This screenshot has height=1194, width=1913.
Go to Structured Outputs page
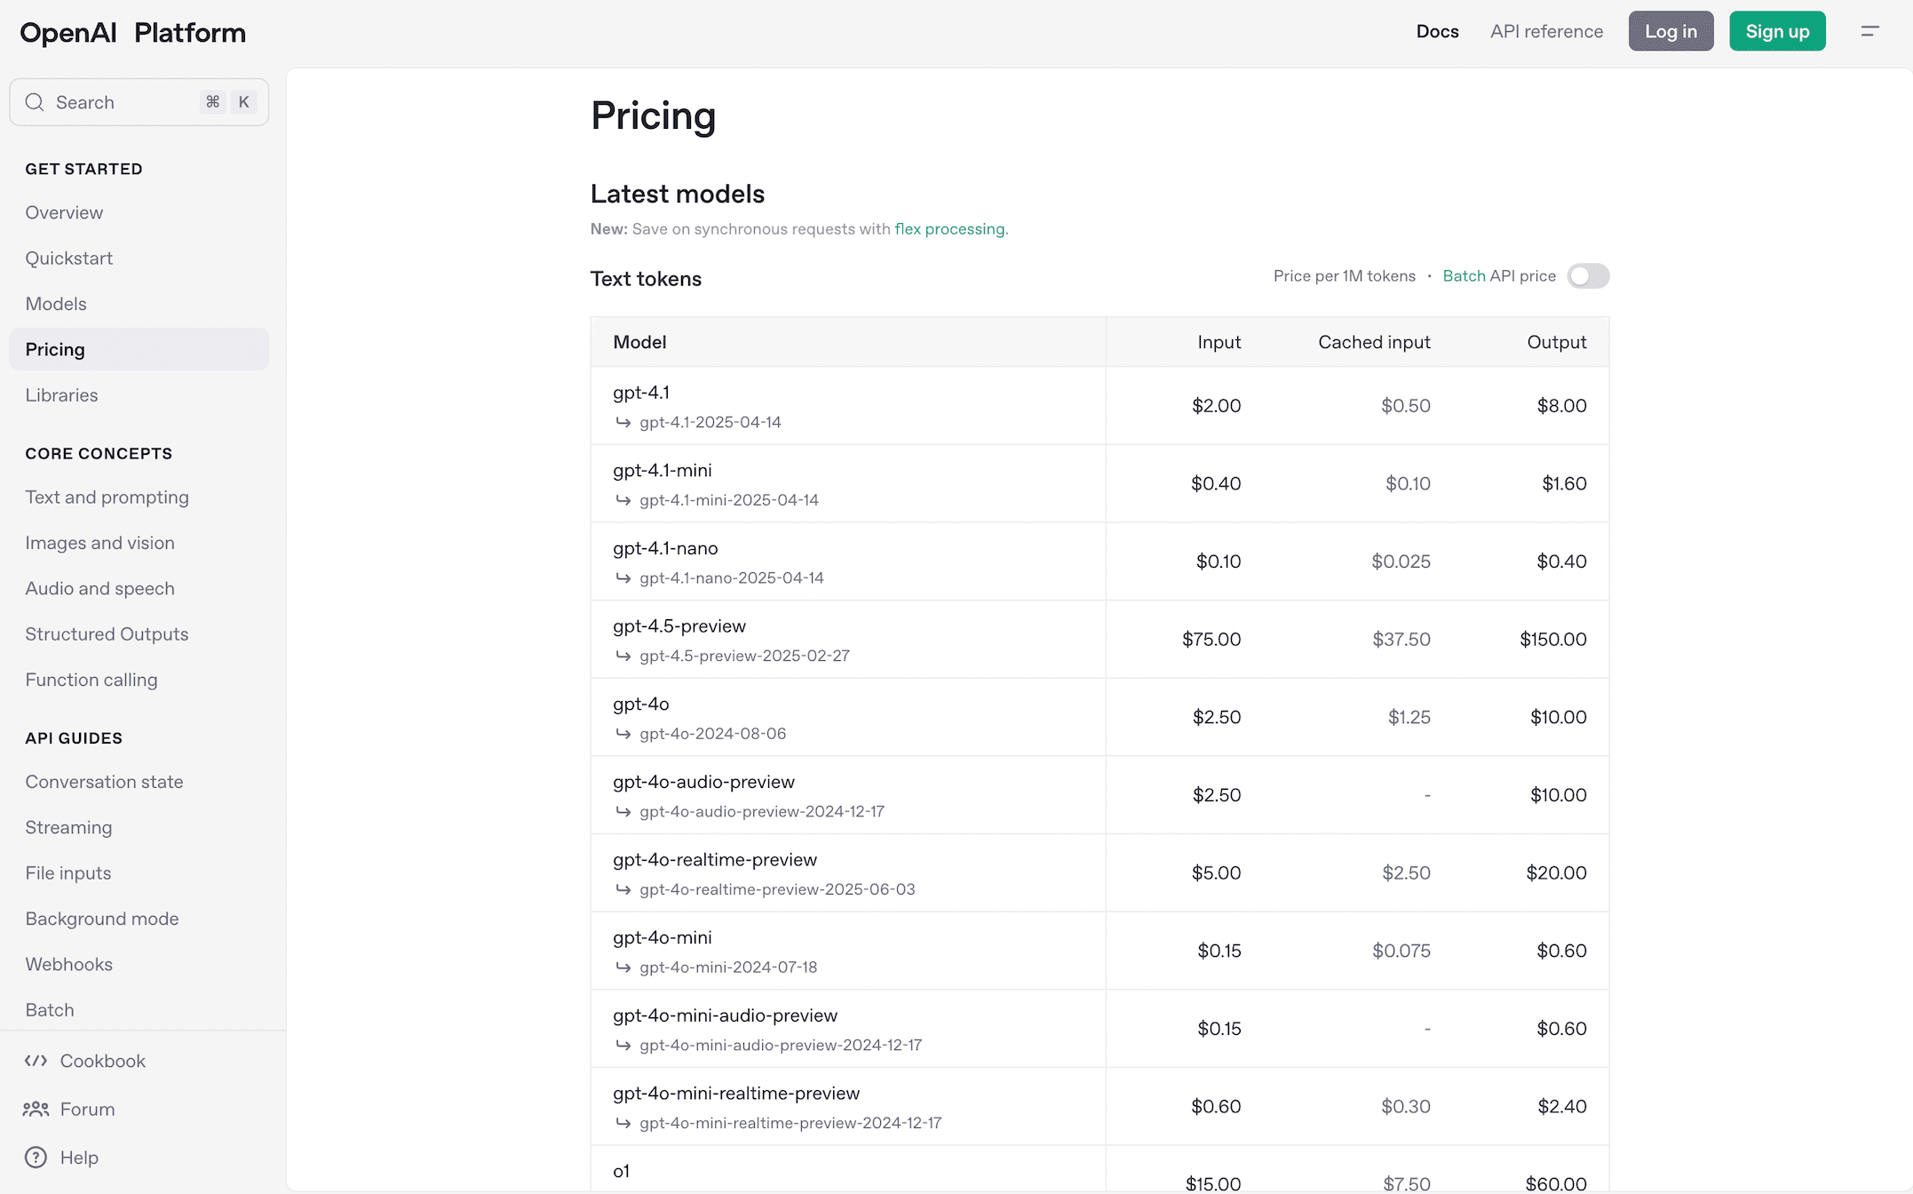(x=107, y=634)
